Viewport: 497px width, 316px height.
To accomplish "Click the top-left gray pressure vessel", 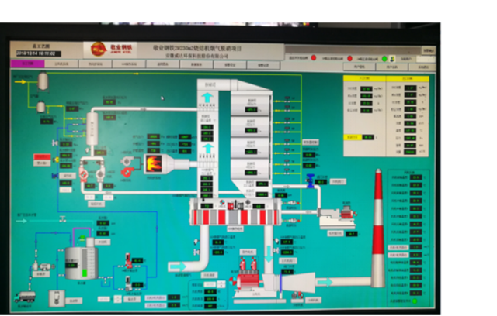I will 43,81.
